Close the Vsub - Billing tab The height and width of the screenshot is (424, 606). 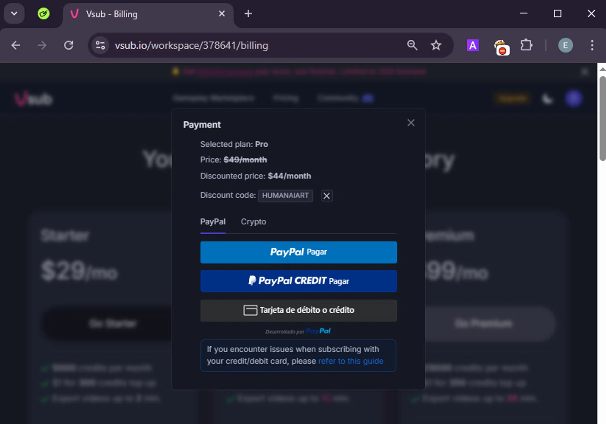222,14
